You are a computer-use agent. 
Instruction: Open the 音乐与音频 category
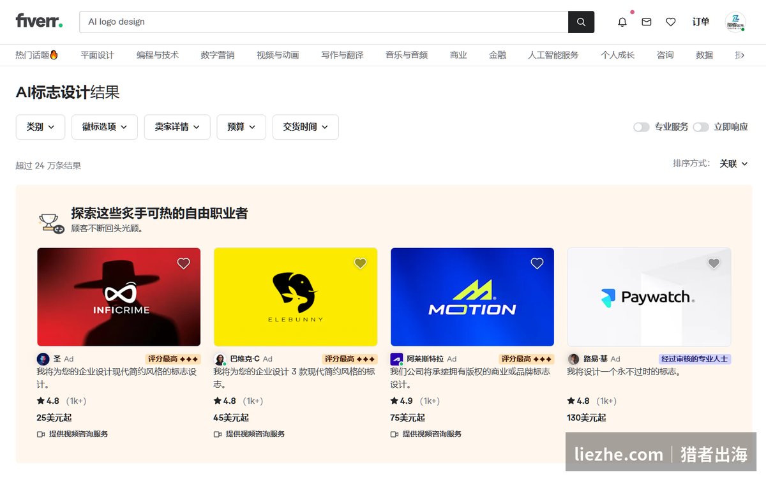tap(407, 55)
